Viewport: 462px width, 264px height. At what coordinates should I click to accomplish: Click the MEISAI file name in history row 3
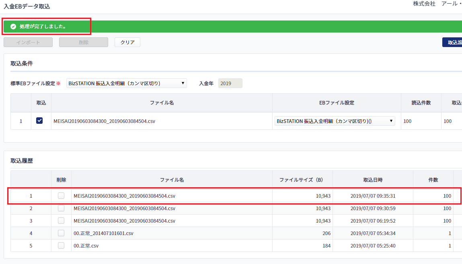[x=124, y=221]
